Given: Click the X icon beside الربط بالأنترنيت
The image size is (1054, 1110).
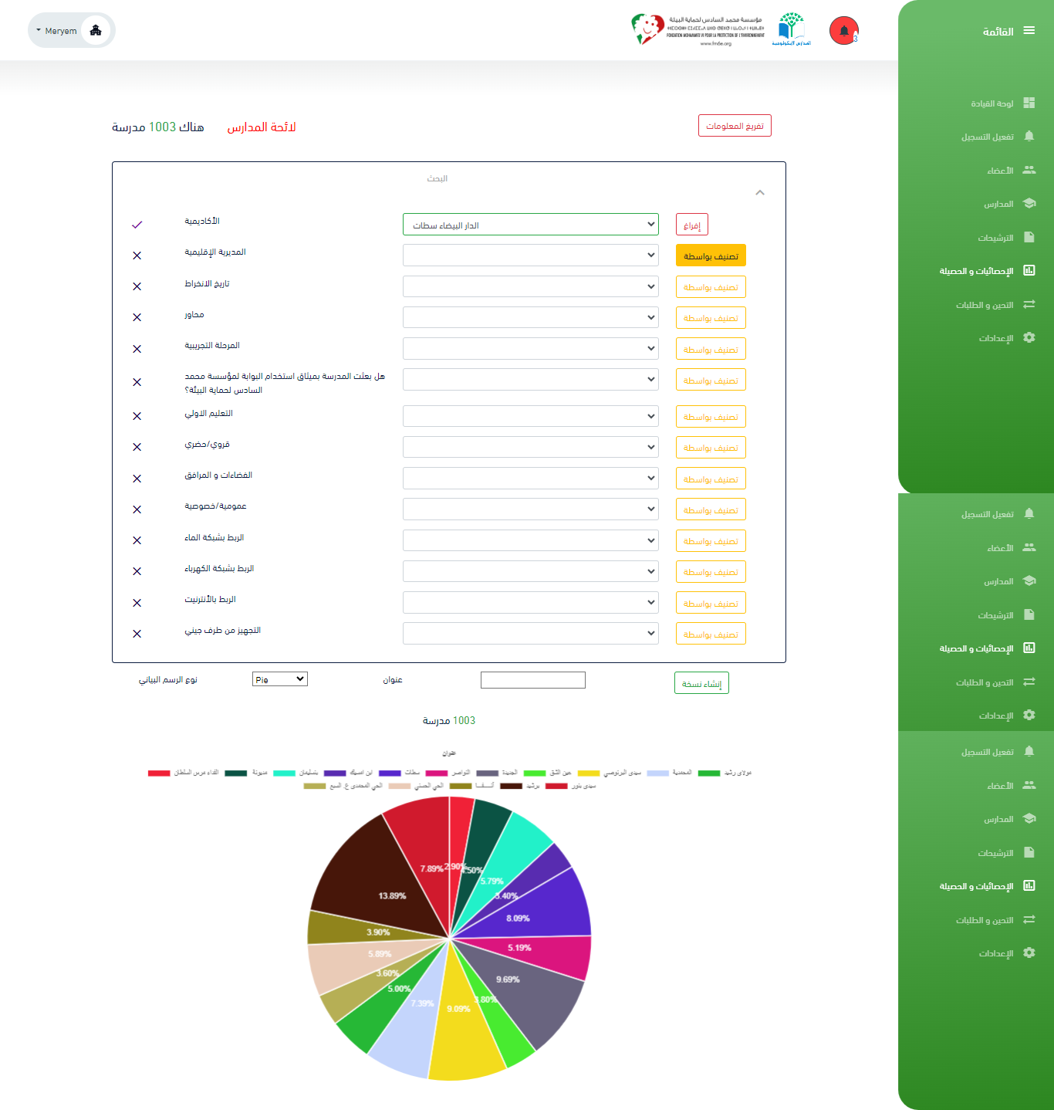Looking at the screenshot, I should click(x=137, y=603).
